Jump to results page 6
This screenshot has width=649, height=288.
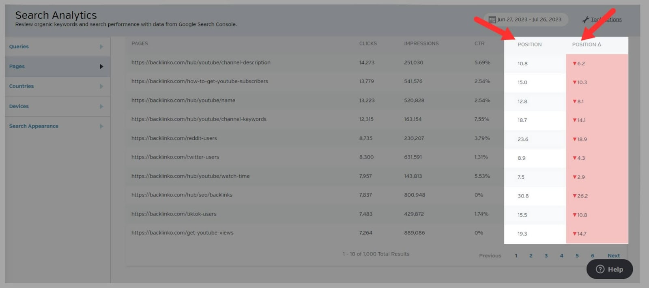coord(592,256)
